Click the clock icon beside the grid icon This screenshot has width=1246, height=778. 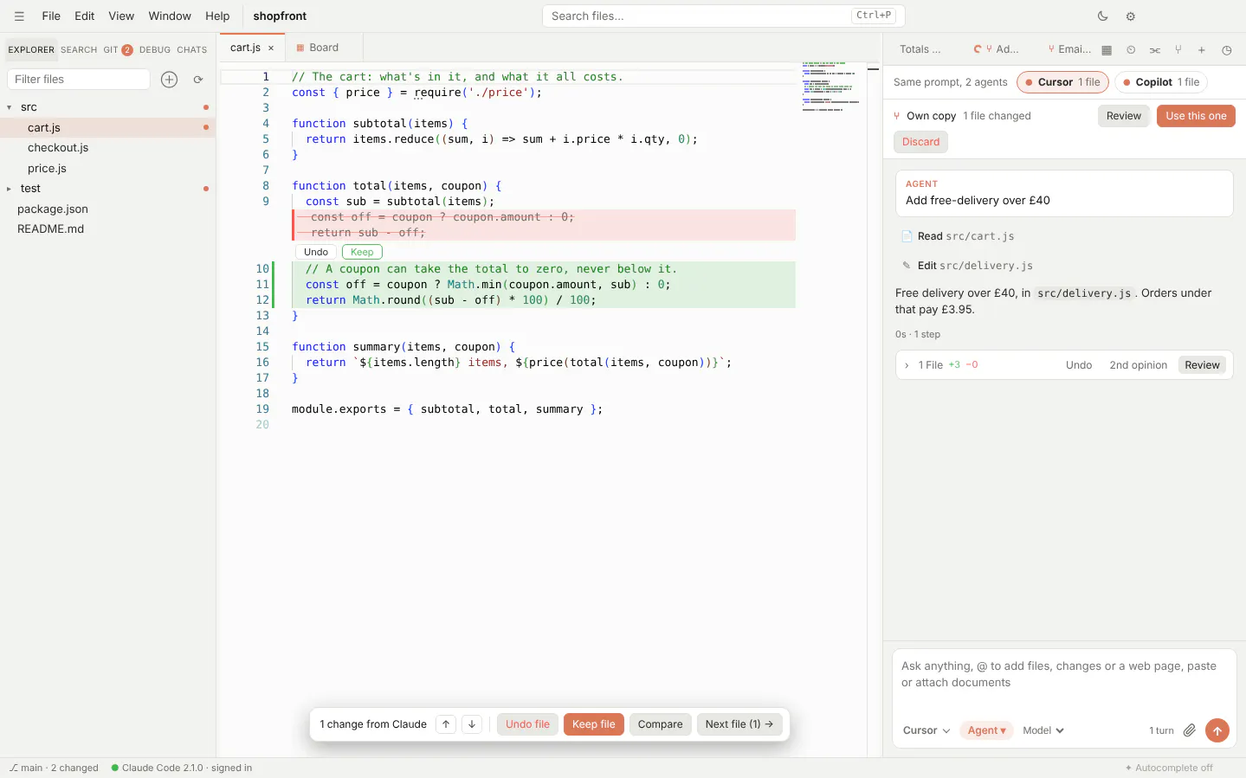point(1130,49)
